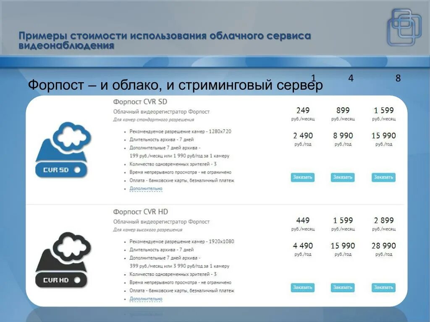Click the heading Форпост – и облако, и стриминговый сервер
Image resolution: width=430 pixels, height=322 pixels.
tap(175, 85)
